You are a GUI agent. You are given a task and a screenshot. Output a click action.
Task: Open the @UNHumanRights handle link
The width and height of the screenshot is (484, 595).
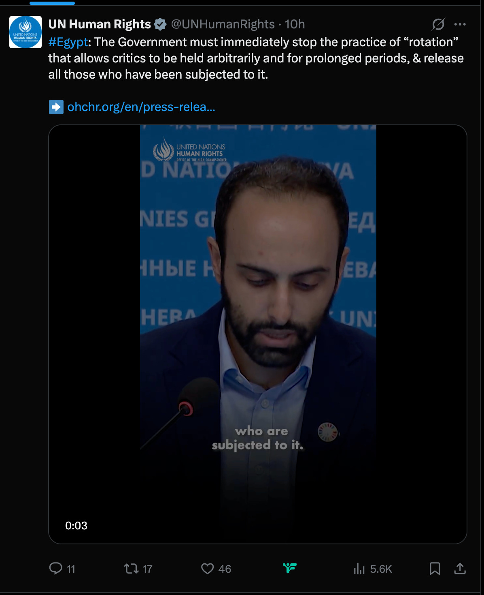(x=223, y=24)
